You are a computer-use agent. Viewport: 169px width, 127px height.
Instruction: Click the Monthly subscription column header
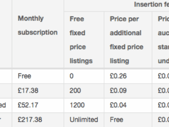tap(38, 25)
